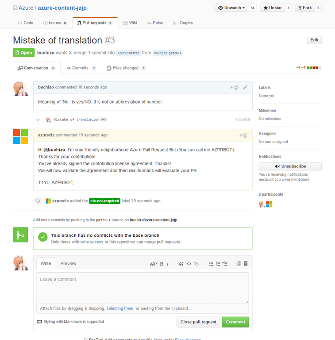Edit the pull request title
The image size is (335, 340).
tap(314, 40)
